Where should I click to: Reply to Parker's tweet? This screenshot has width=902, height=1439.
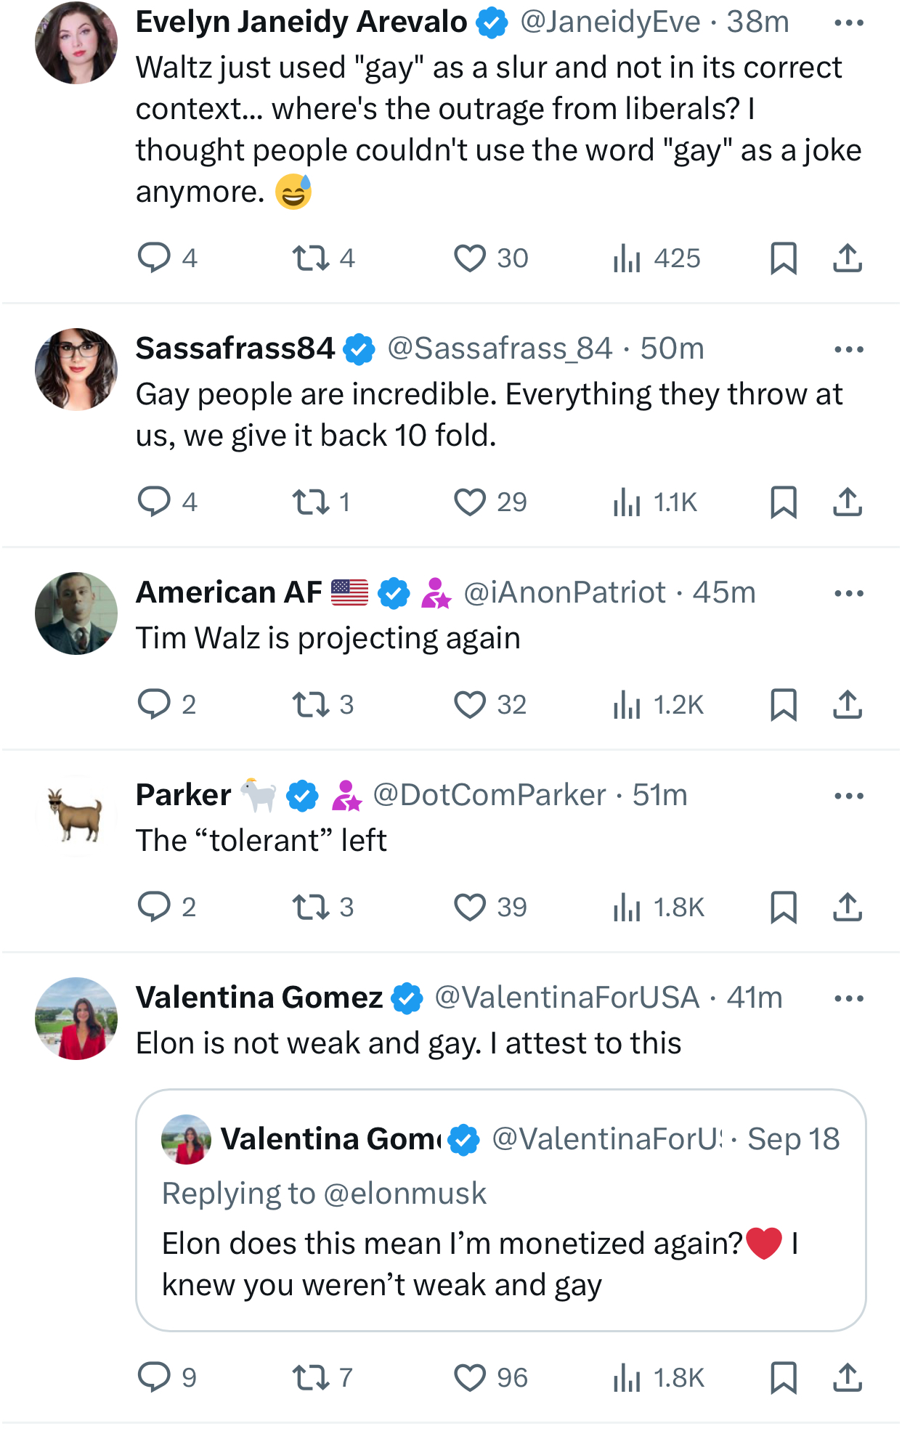point(154,907)
